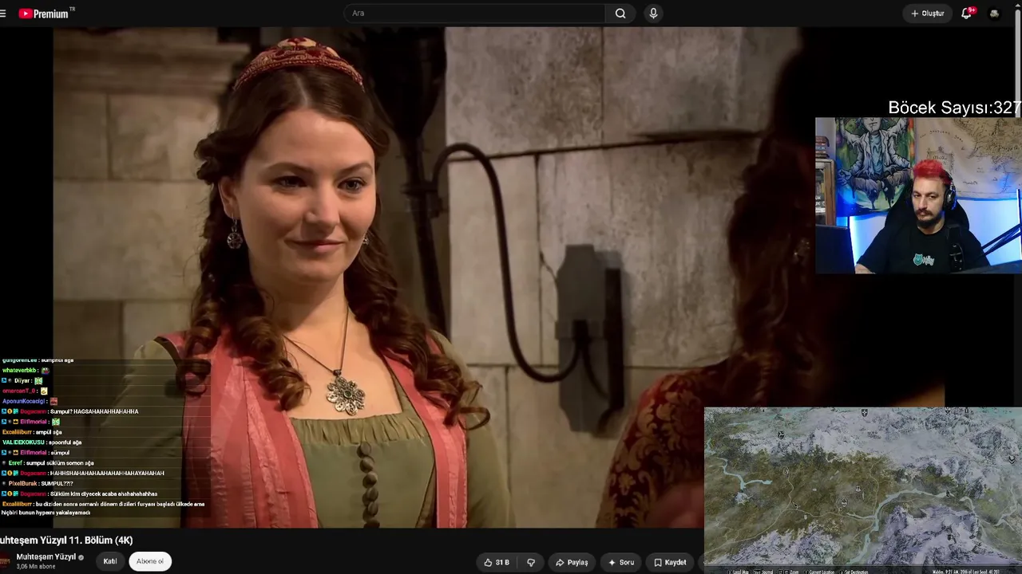Save the video with Kaydet
This screenshot has width=1022, height=574.
[x=670, y=562]
